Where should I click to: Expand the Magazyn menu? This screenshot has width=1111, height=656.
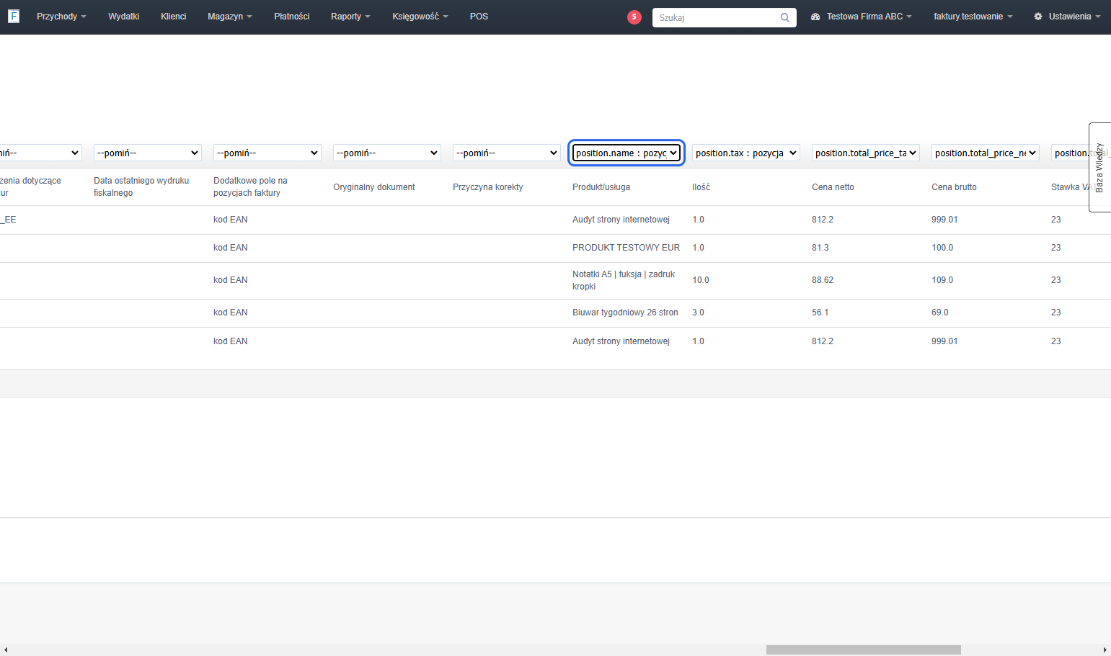point(230,17)
